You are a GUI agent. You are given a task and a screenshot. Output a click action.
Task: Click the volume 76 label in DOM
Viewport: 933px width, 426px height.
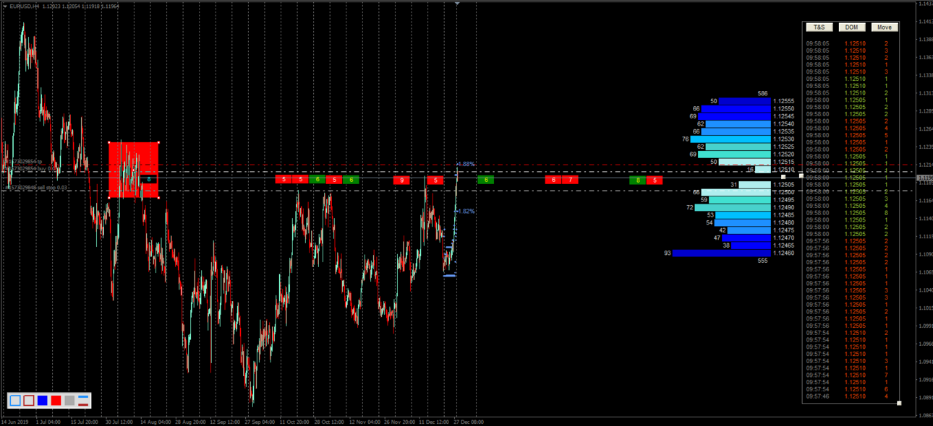tap(685, 139)
